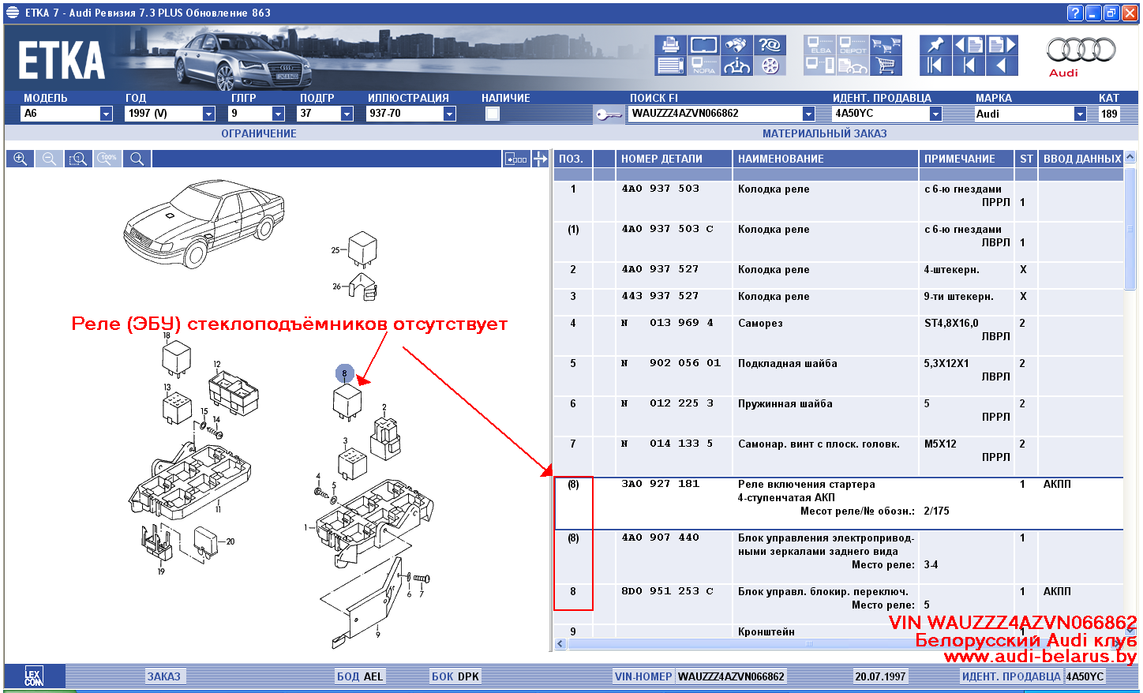
Task: Open the binoculars search tool
Action: [x=736, y=45]
